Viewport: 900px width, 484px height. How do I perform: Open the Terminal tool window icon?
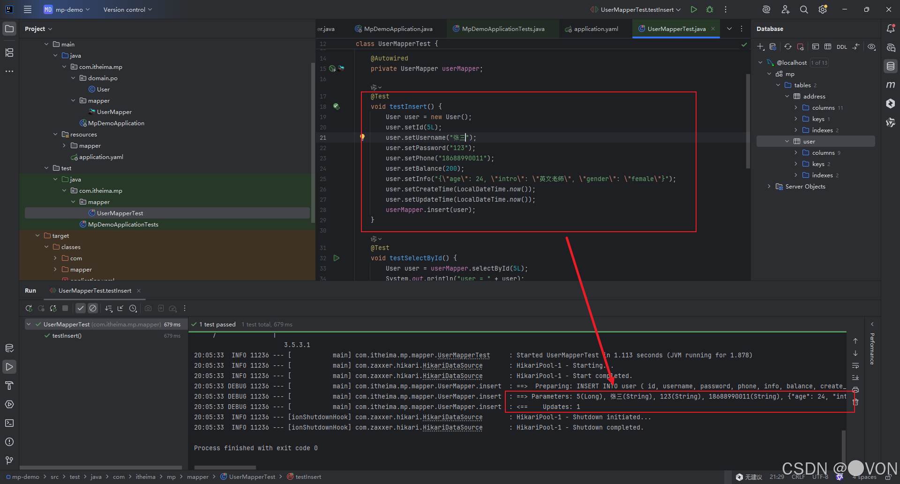(9, 423)
